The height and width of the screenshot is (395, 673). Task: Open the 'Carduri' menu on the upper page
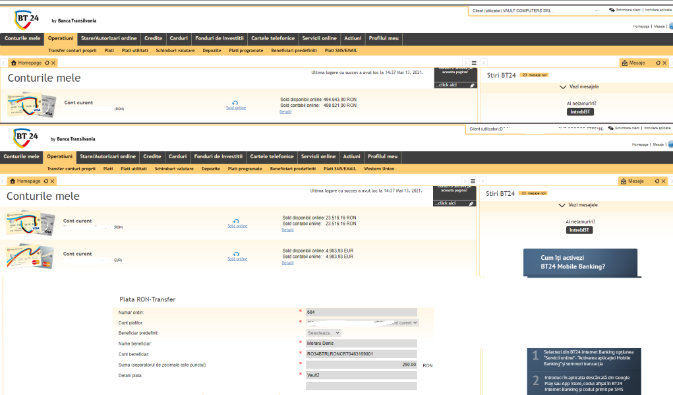[179, 38]
